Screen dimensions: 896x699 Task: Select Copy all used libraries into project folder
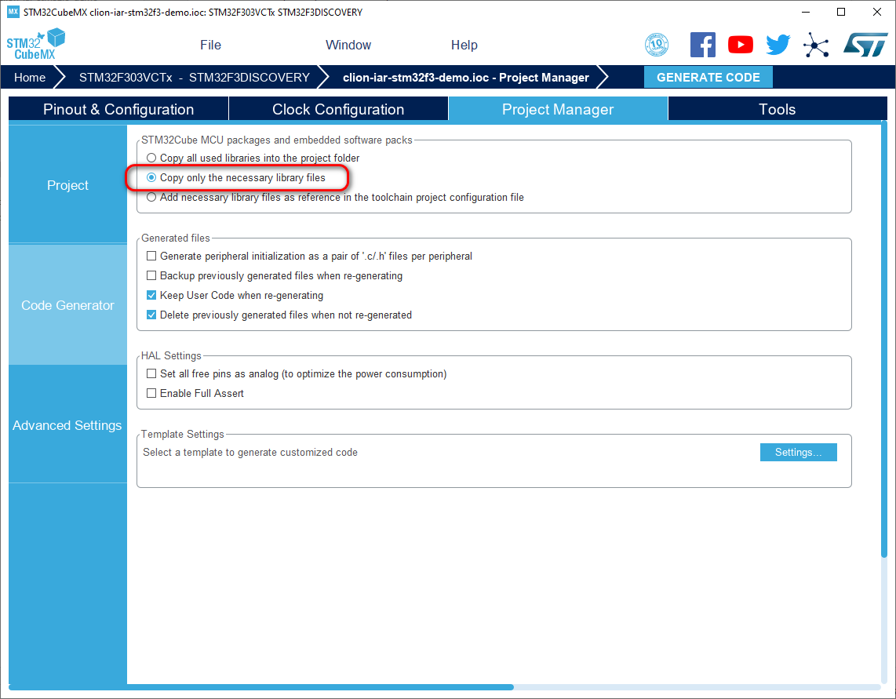(151, 158)
